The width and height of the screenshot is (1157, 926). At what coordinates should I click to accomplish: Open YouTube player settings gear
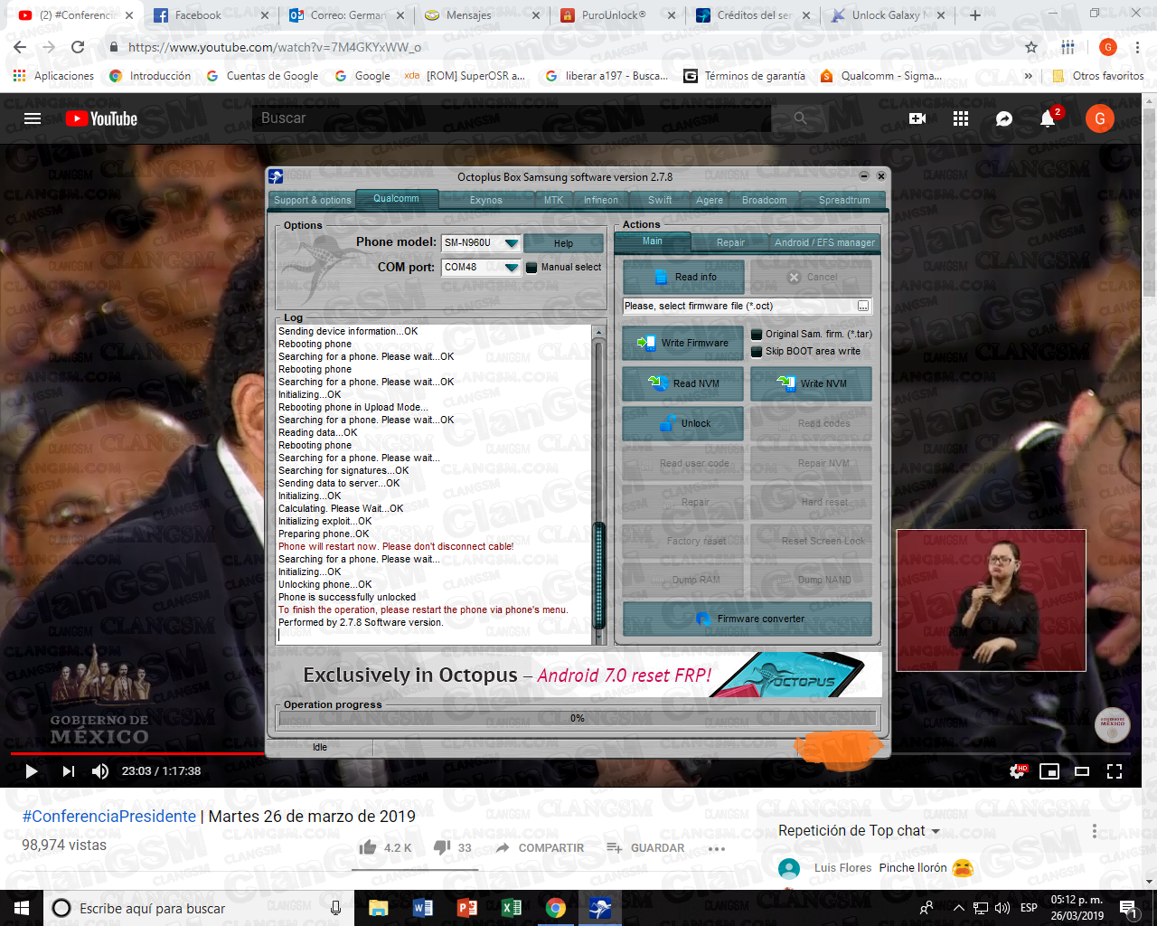pos(1018,771)
